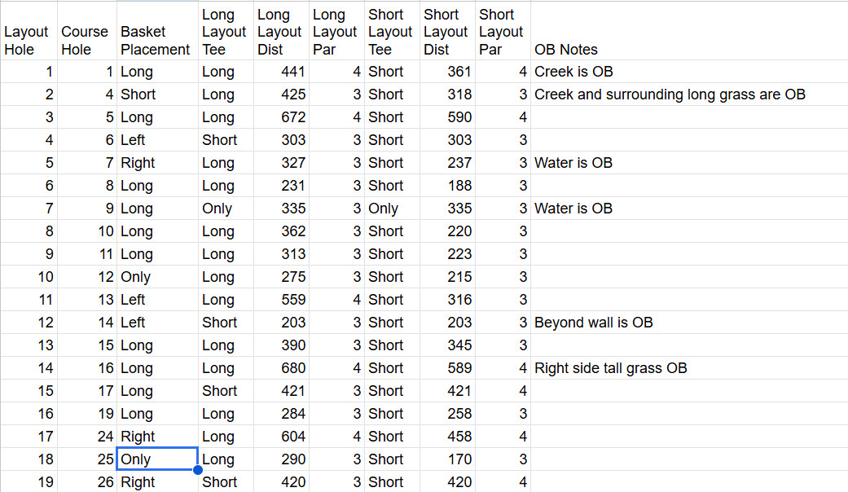Select the Short Layout Dist value 589
The image size is (848, 492).
[447, 367]
